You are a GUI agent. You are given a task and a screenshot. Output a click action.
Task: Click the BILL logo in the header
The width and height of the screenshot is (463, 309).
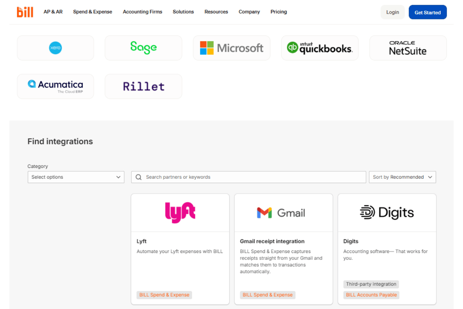25,12
